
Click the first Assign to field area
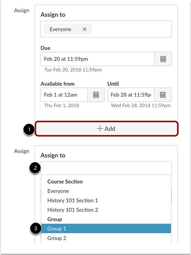[x=106, y=29]
